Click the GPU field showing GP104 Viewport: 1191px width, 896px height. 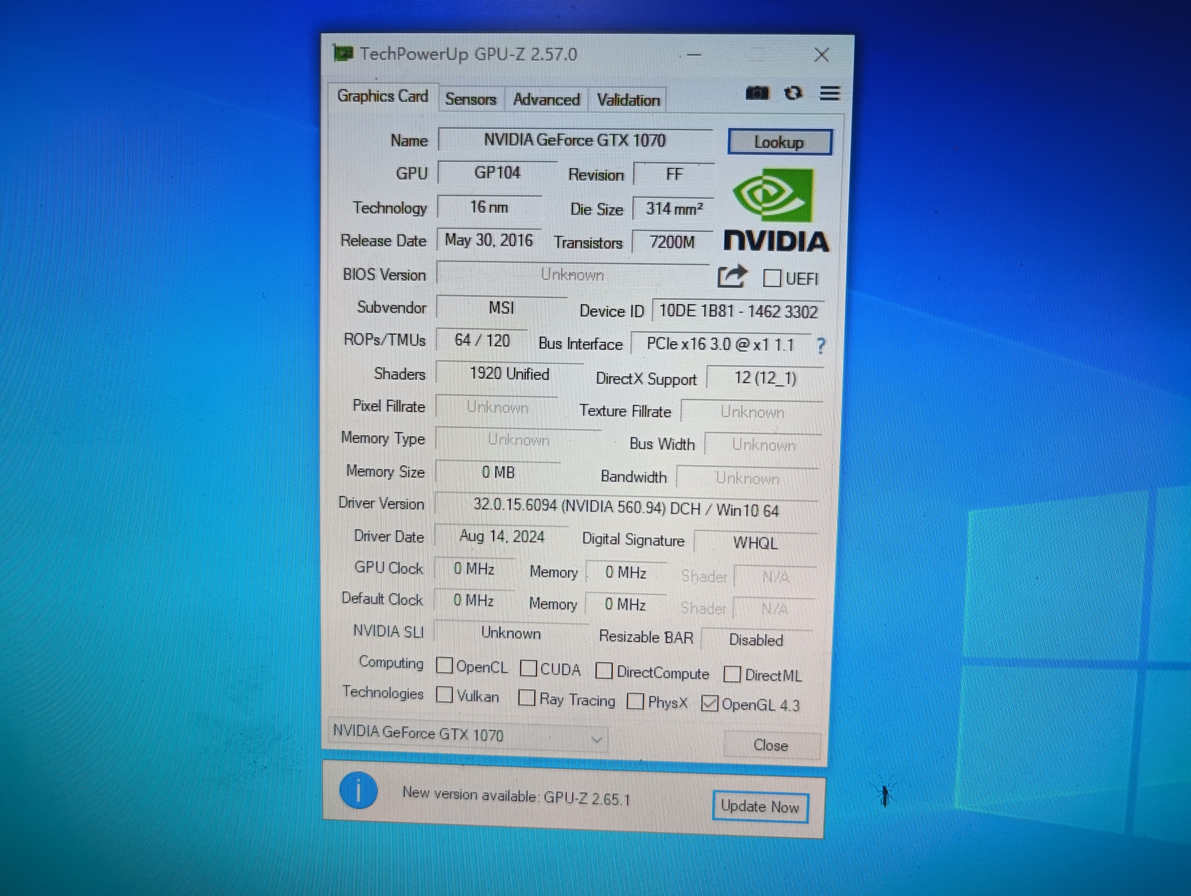497,173
